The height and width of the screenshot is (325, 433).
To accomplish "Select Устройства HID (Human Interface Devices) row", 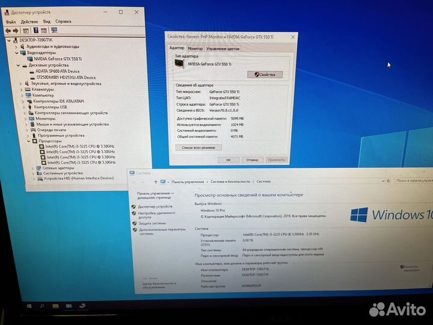I will [79, 179].
